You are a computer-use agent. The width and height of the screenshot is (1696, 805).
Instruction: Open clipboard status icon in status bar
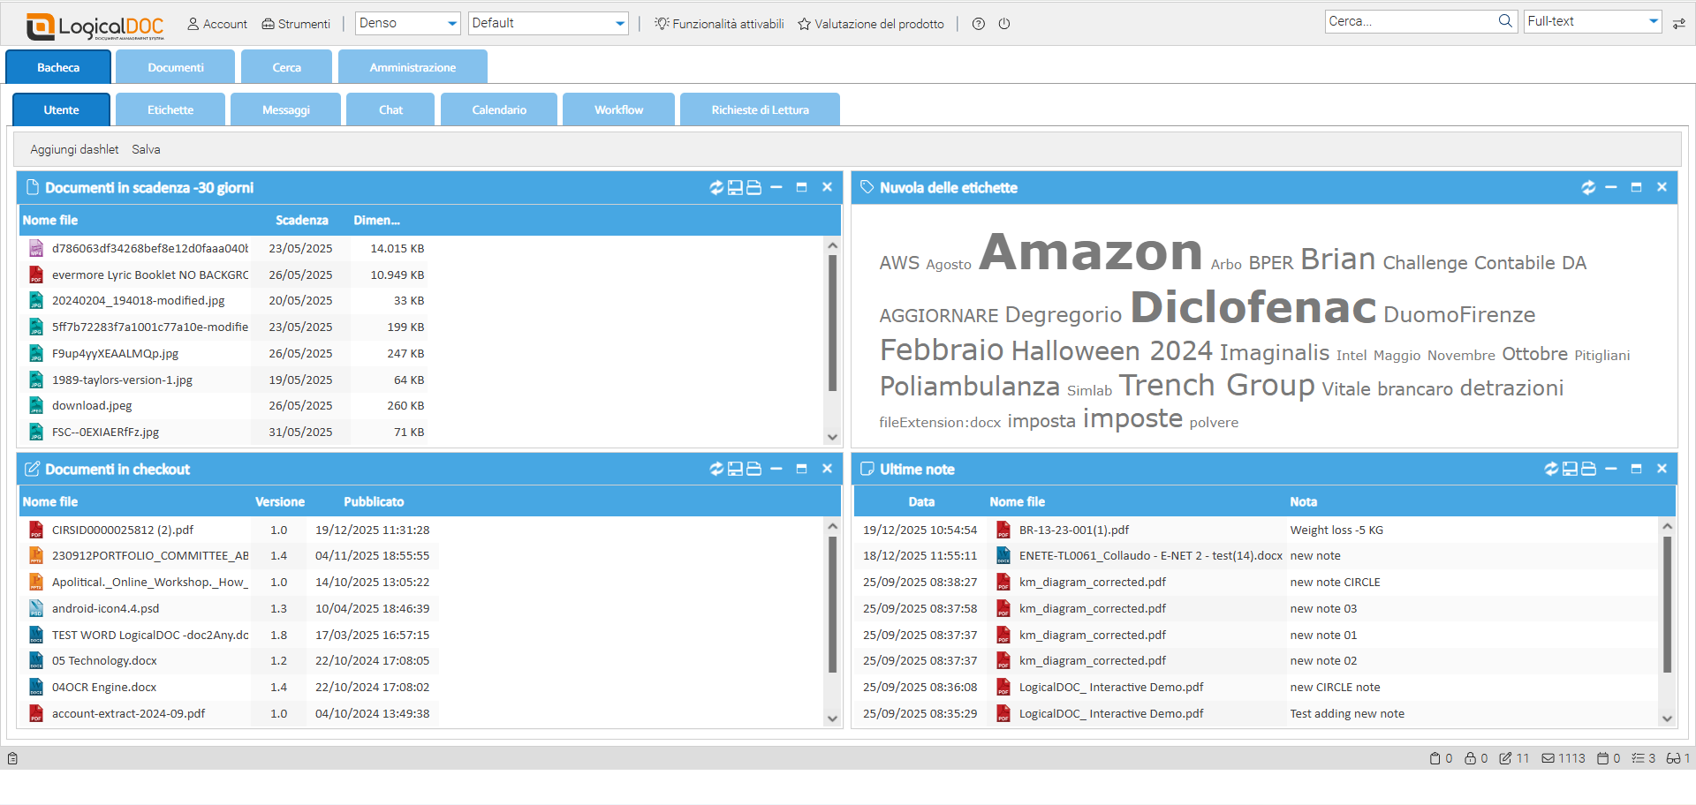pyautogui.click(x=1441, y=758)
